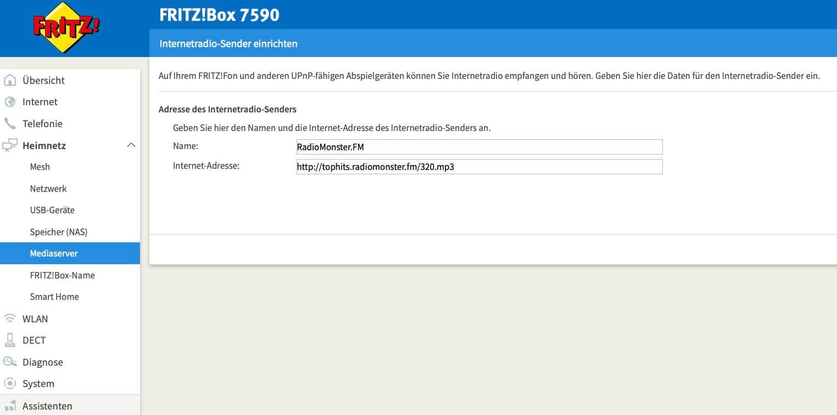Click the DECT handset icon
Screen dimensions: 837x415
point(10,340)
